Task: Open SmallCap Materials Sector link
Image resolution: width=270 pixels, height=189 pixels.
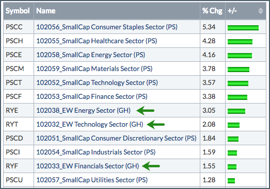Action: [x=94, y=69]
